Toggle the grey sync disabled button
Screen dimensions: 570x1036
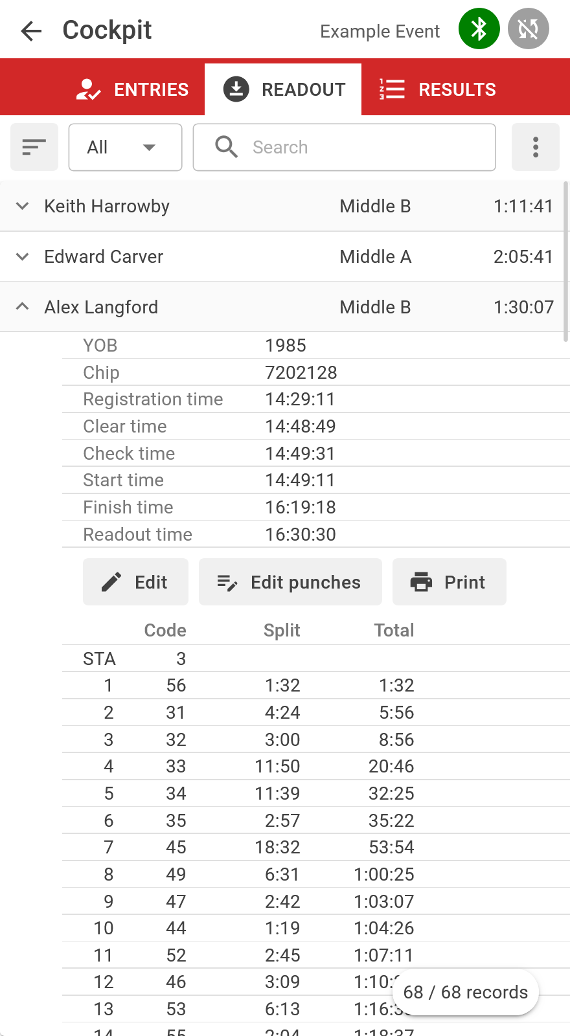coord(529,28)
